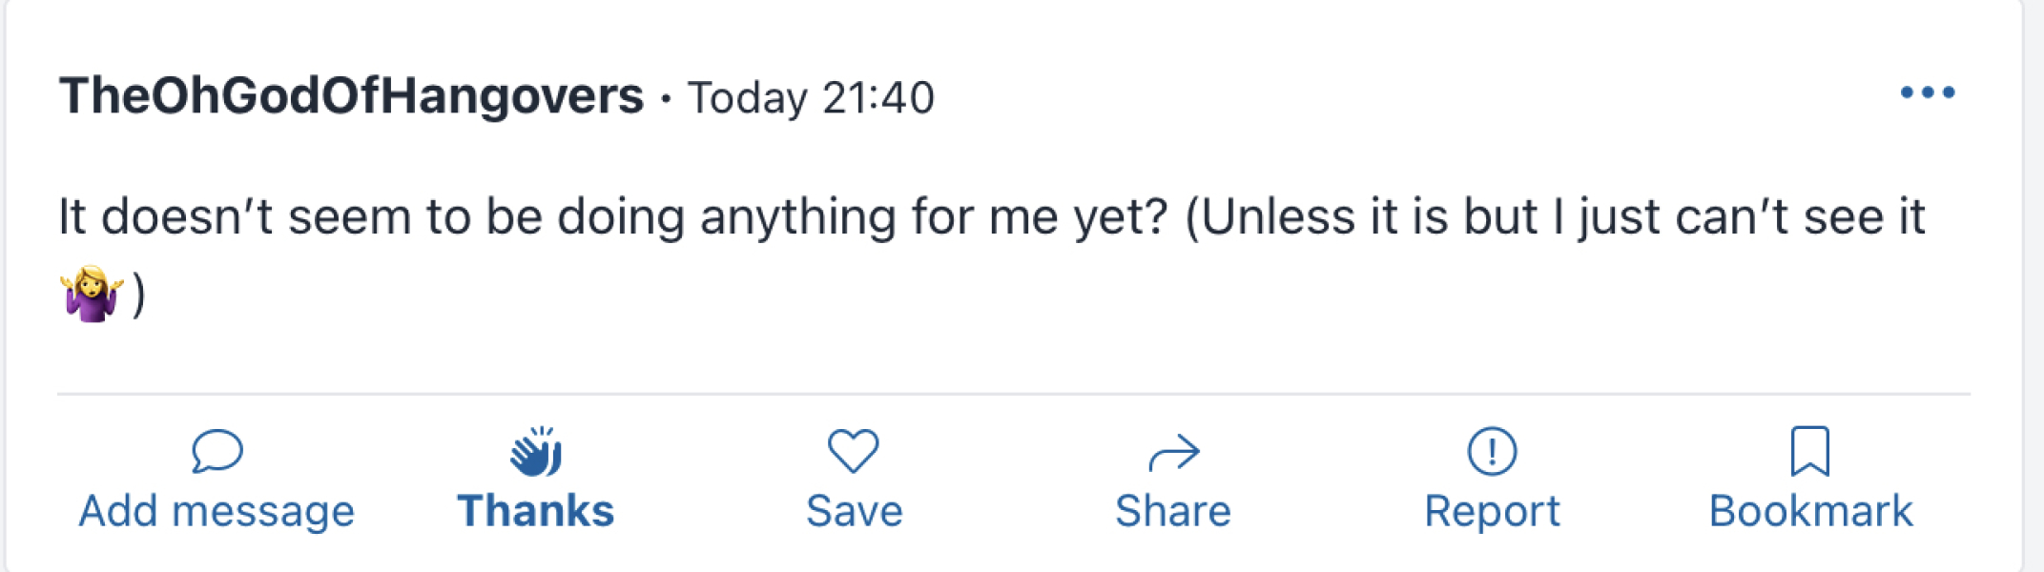Viewport: 2044px width, 572px height.
Task: Click the Add message label
Action: [x=217, y=512]
